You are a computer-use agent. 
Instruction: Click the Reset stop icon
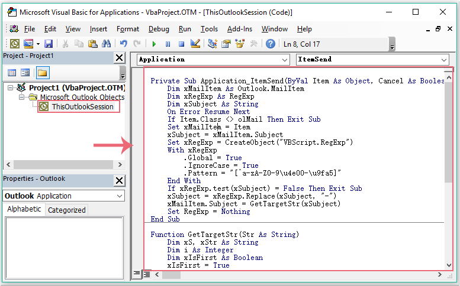pyautogui.click(x=182, y=44)
